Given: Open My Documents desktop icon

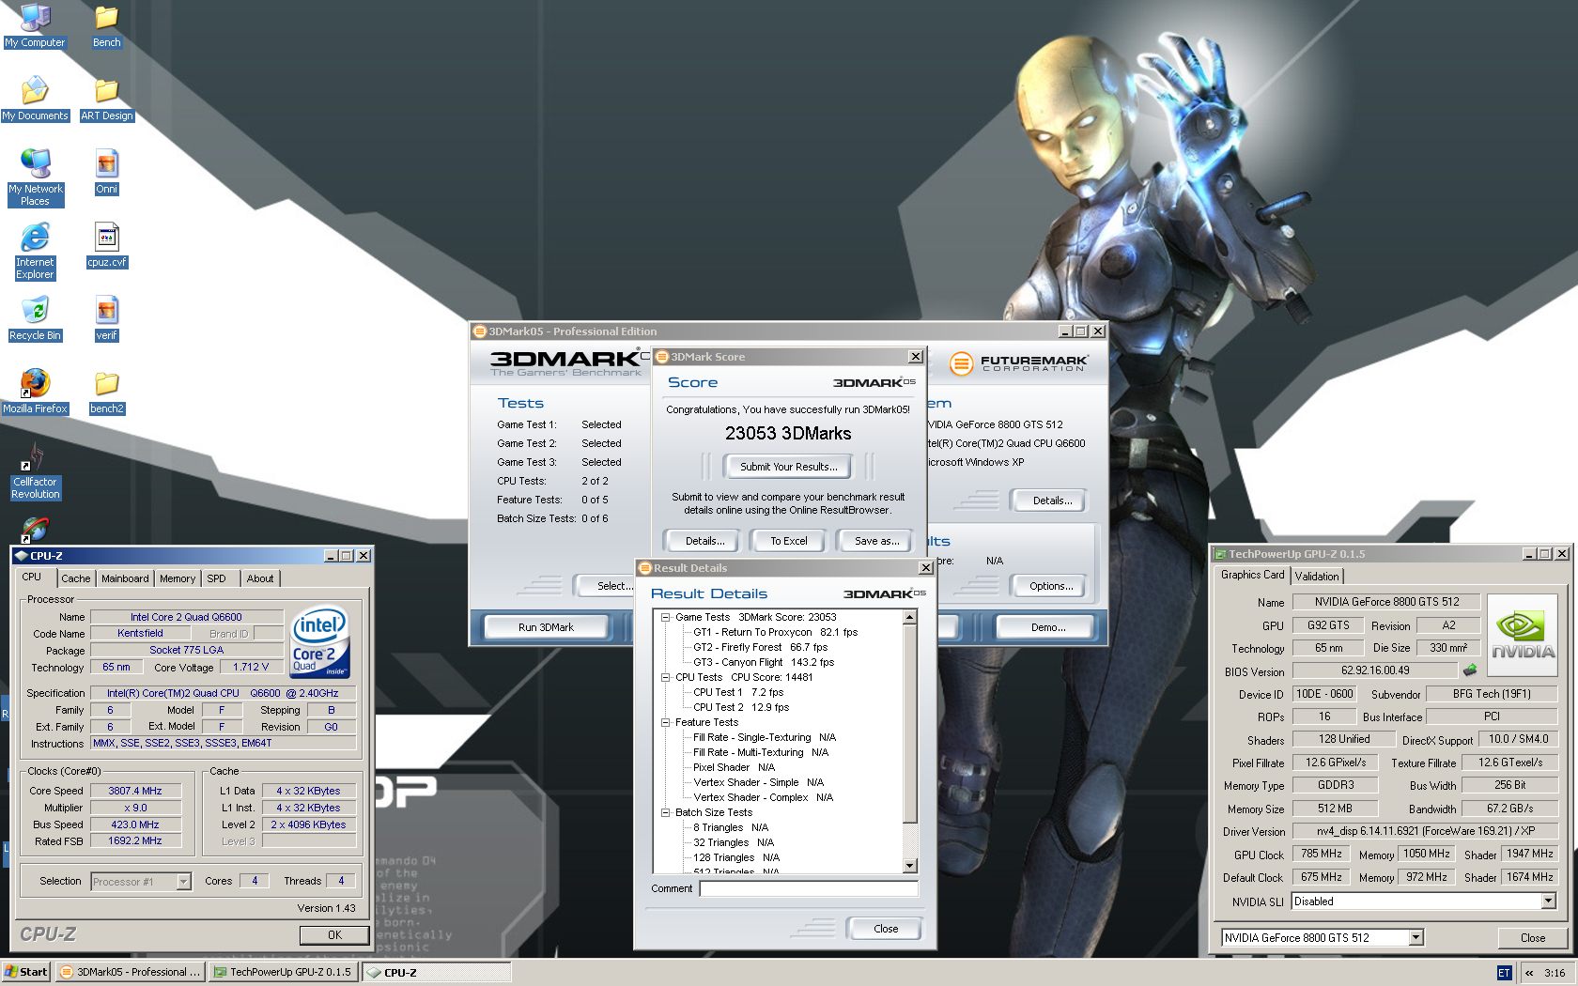Looking at the screenshot, I should 35,99.
